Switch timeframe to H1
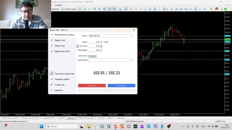This screenshot has width=232, height=130. [191, 9]
